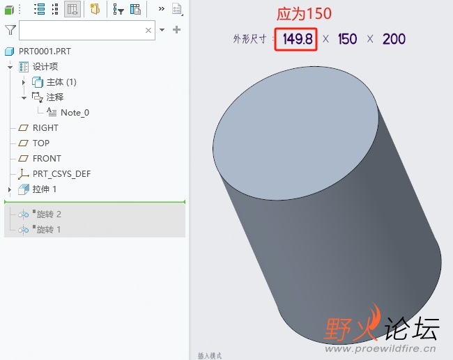Select the 注释 tree node
The width and height of the screenshot is (453, 360).
pos(55,97)
